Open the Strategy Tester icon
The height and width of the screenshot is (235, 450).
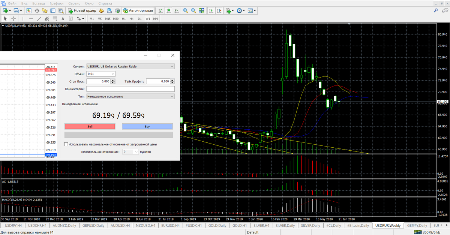click(61, 10)
